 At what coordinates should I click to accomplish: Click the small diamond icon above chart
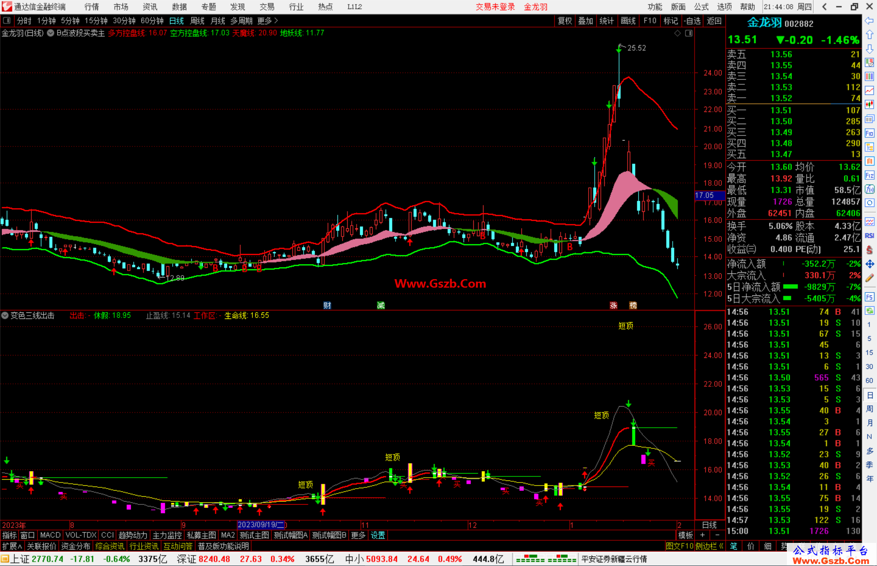677,33
